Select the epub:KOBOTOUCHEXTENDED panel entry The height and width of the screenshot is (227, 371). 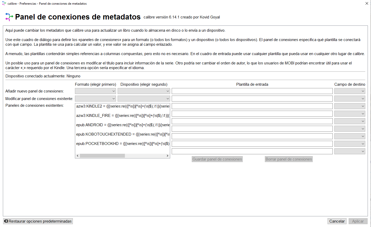[x=122, y=134]
